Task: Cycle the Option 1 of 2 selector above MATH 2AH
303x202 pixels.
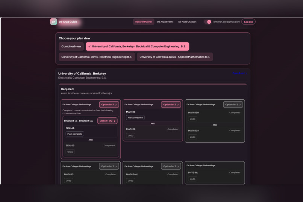Action: (171, 166)
